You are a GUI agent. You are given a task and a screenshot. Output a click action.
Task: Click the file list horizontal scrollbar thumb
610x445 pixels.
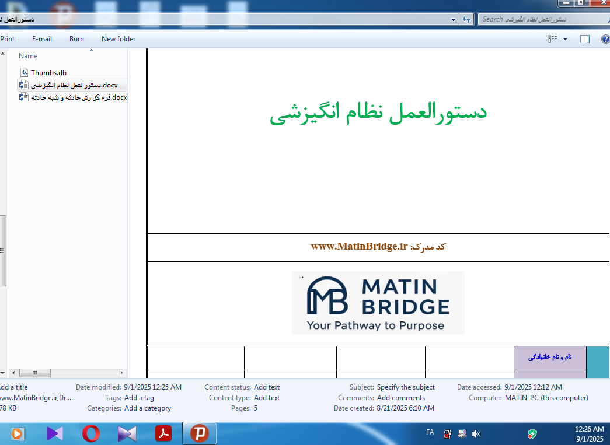point(36,373)
